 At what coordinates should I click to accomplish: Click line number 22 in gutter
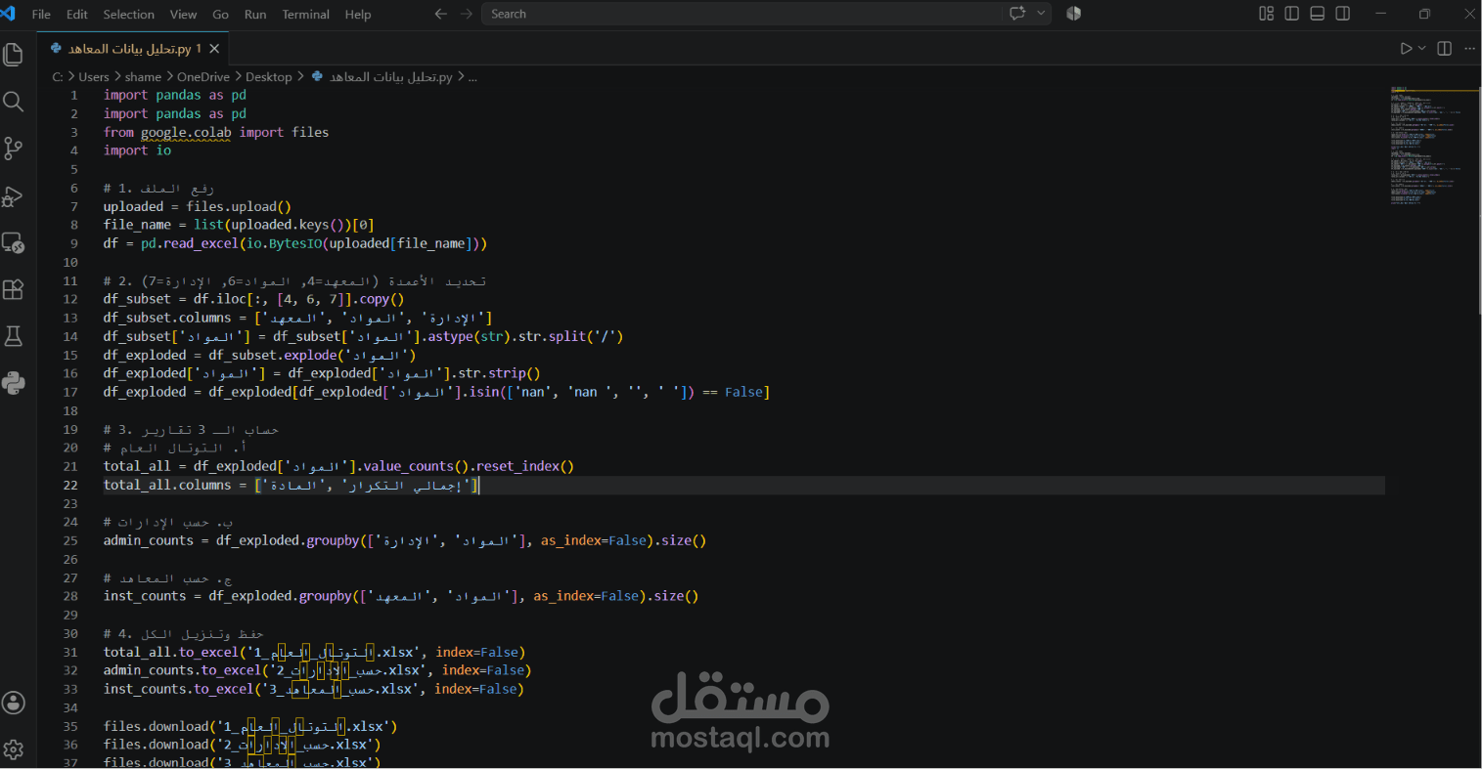coord(70,485)
